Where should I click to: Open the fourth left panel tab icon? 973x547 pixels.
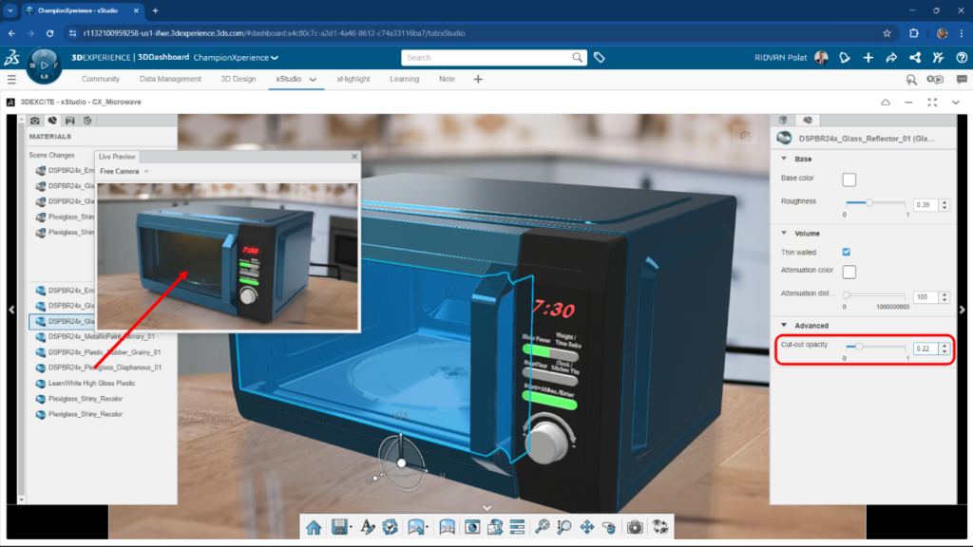(87, 121)
